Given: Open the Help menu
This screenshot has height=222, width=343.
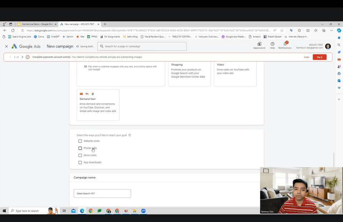Looking at the screenshot, I should tap(272, 45).
